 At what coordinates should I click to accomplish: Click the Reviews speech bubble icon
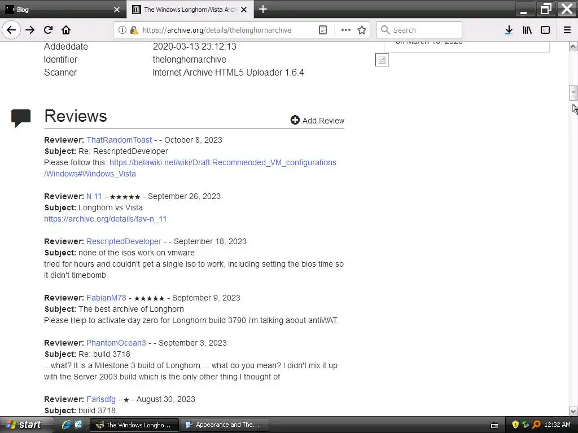click(21, 118)
